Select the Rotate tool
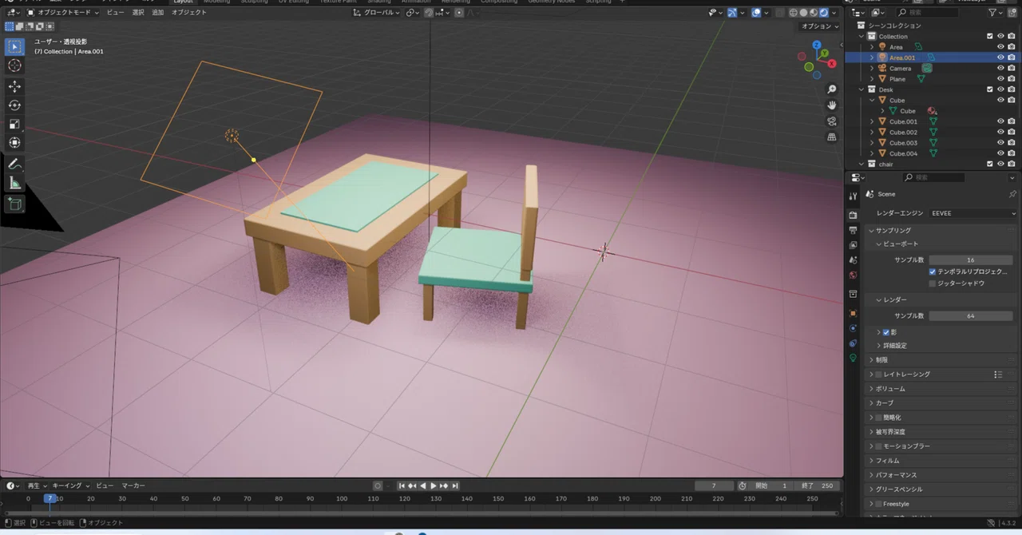Screen dimensions: 1022x535 (14, 105)
